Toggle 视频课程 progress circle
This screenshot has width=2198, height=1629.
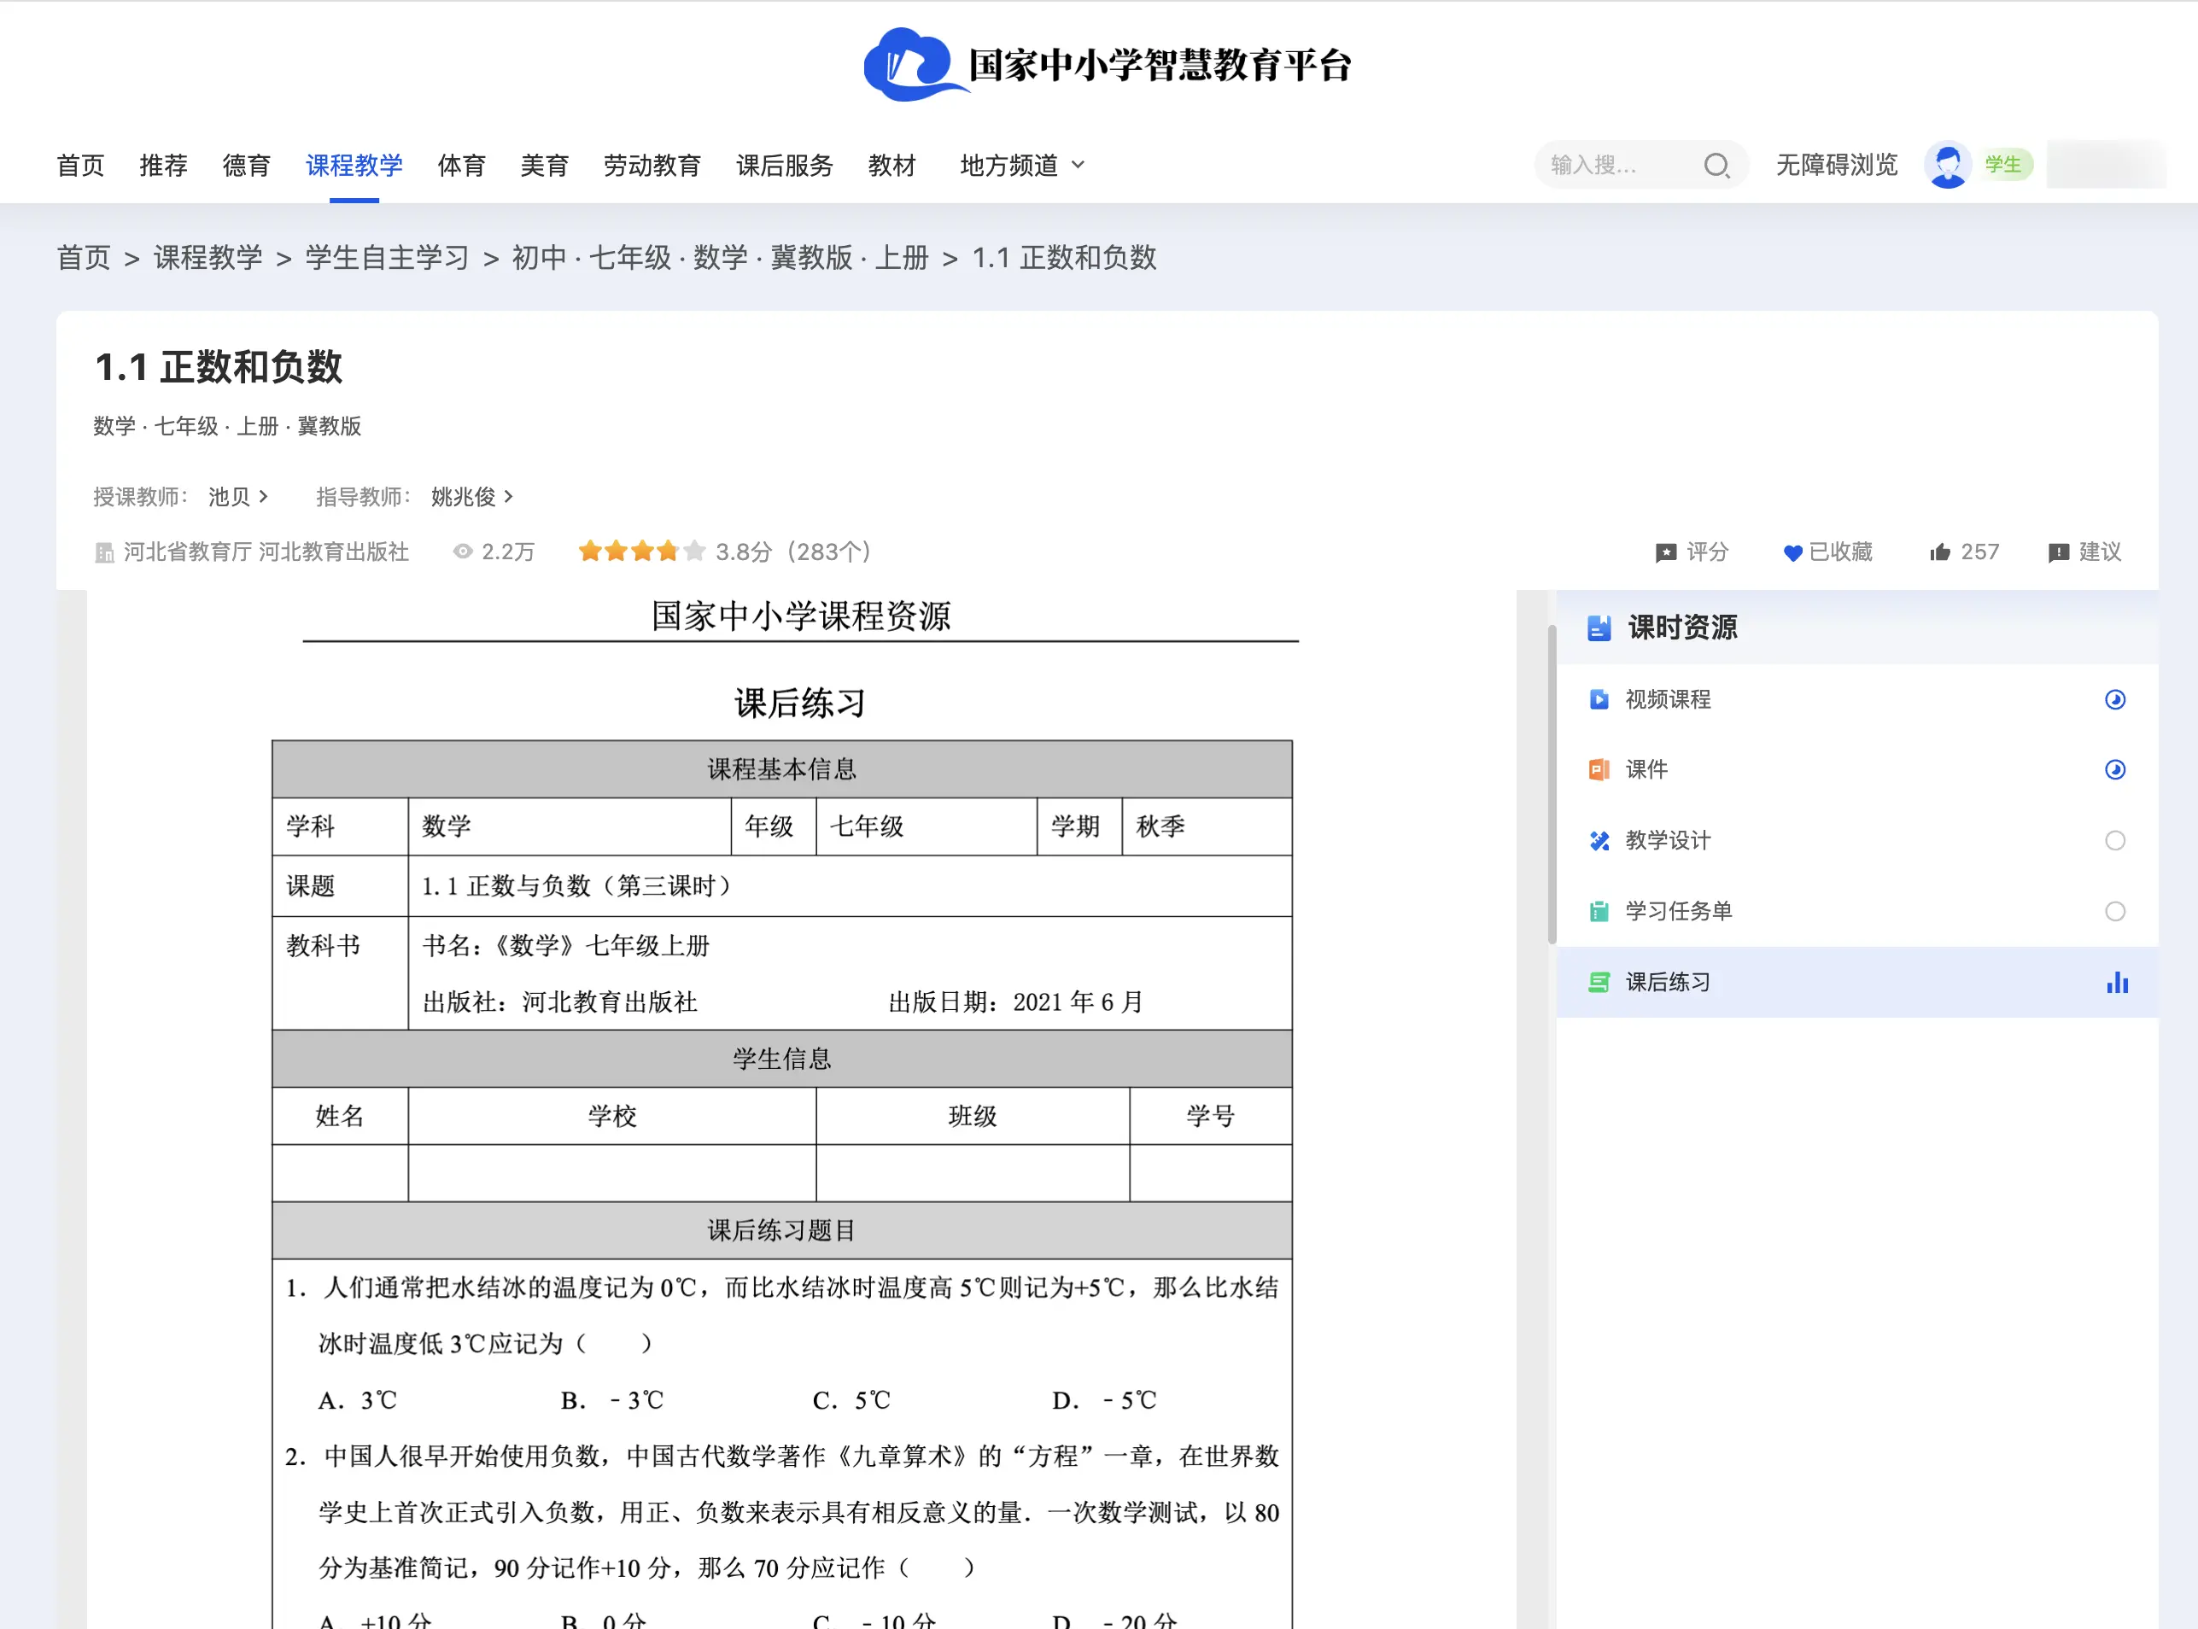[2114, 699]
